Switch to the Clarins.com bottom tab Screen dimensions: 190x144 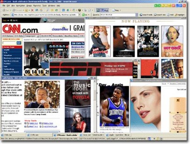tap(92, 135)
